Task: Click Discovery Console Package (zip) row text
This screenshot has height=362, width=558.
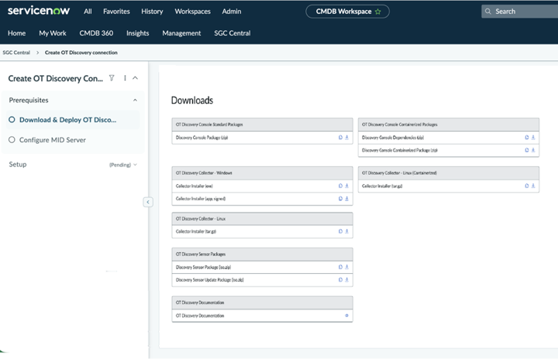Action: pyautogui.click(x=201, y=138)
